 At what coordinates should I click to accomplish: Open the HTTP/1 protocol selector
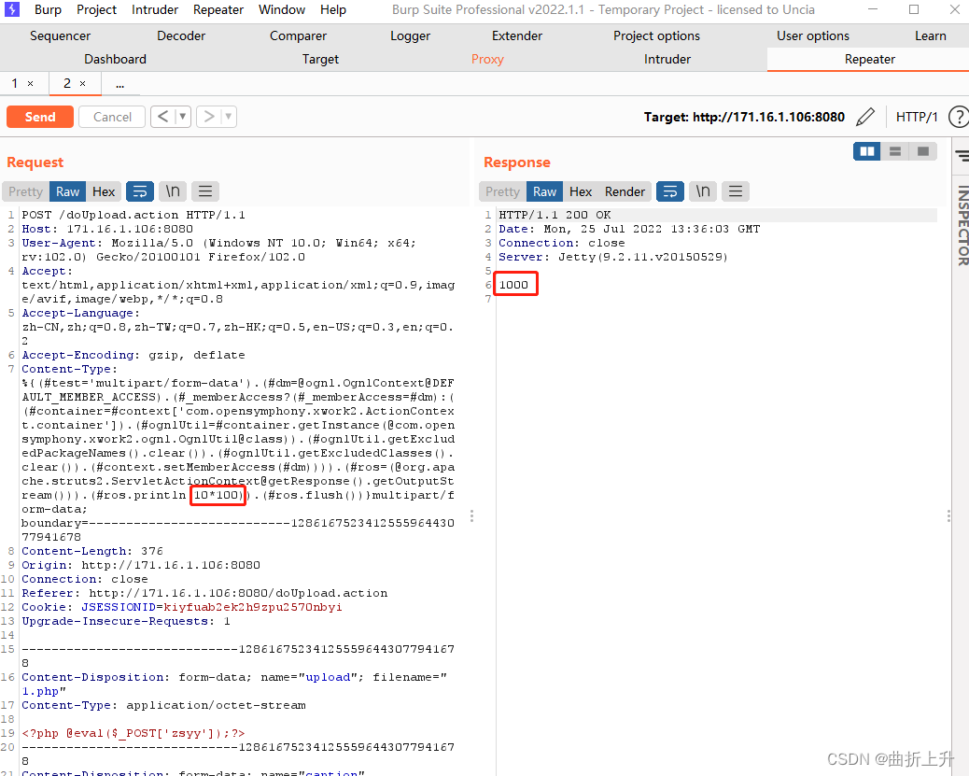(917, 117)
